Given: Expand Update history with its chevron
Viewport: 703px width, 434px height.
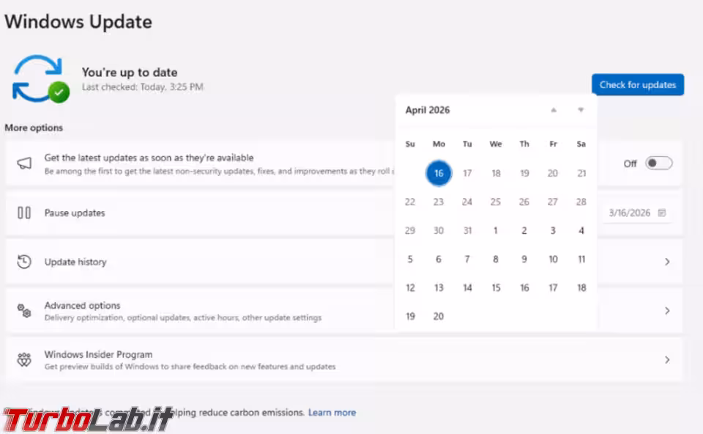Looking at the screenshot, I should click(667, 262).
